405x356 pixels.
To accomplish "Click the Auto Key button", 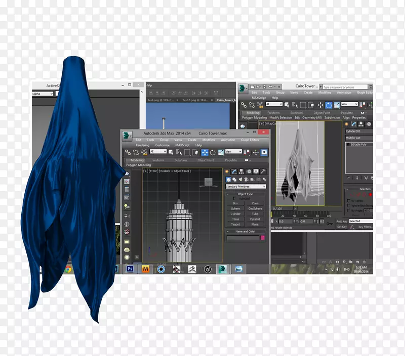I will (x=341, y=221).
